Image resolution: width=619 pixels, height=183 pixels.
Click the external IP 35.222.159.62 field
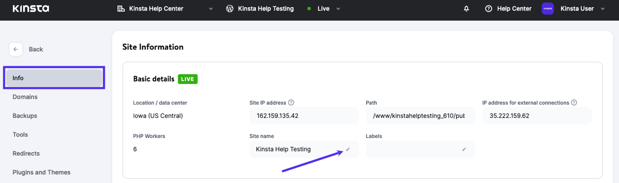click(537, 116)
